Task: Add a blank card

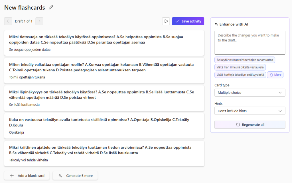Action: pyautogui.click(x=27, y=176)
